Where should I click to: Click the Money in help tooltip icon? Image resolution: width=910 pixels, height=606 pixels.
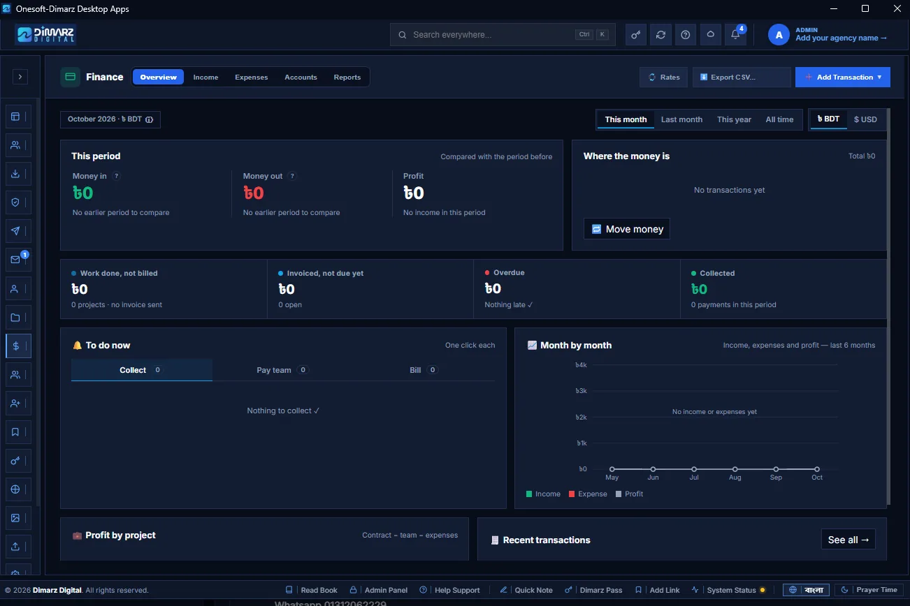116,176
